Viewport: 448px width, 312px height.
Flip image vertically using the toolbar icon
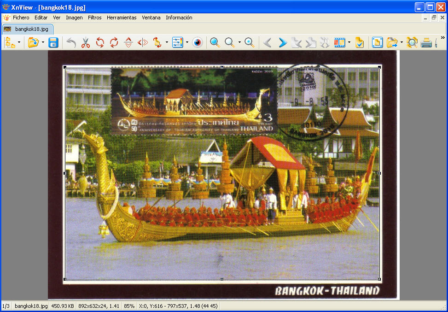(128, 43)
